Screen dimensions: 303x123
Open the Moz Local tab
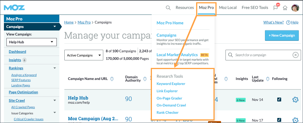pyautogui.click(x=228, y=8)
